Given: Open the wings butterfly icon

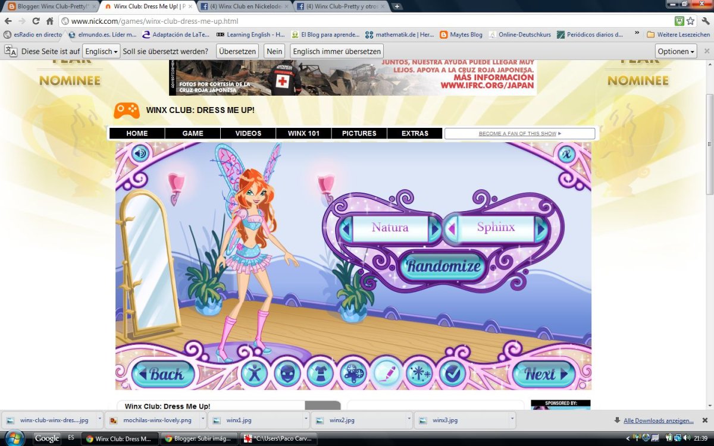Looking at the screenshot, I should (x=353, y=373).
